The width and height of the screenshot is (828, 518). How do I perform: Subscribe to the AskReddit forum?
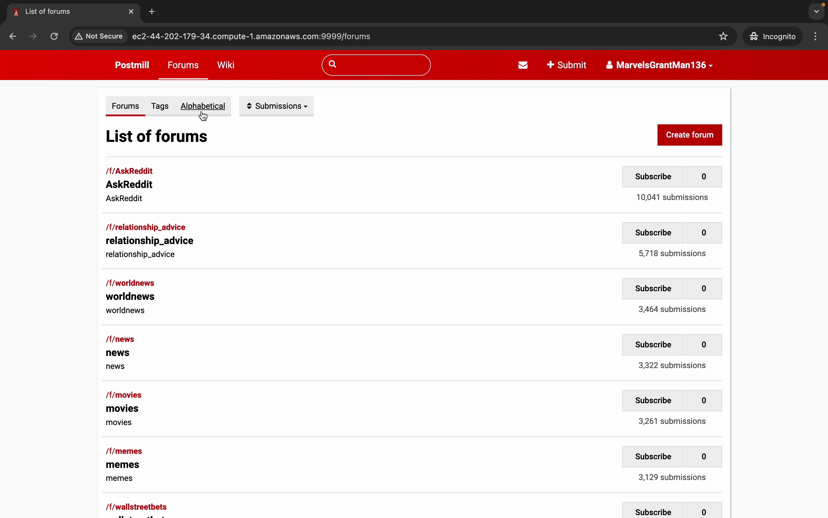click(653, 177)
